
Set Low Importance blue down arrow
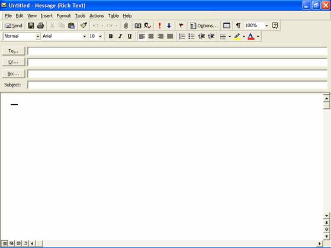point(169,26)
